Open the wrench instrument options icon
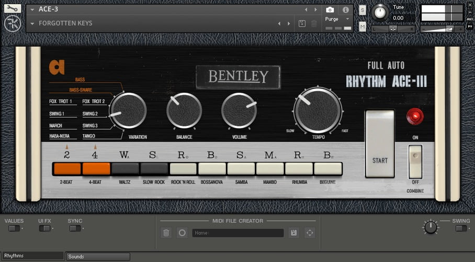 pos(12,8)
